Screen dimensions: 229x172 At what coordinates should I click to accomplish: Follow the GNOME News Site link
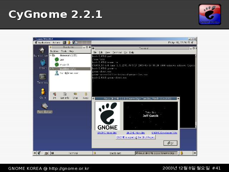(x=107, y=133)
